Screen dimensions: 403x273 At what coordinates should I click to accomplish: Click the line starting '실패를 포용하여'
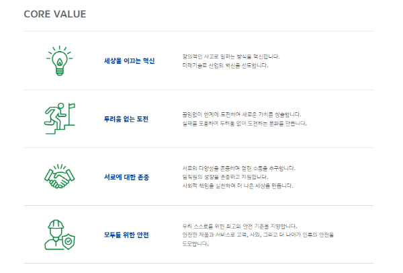pos(244,123)
